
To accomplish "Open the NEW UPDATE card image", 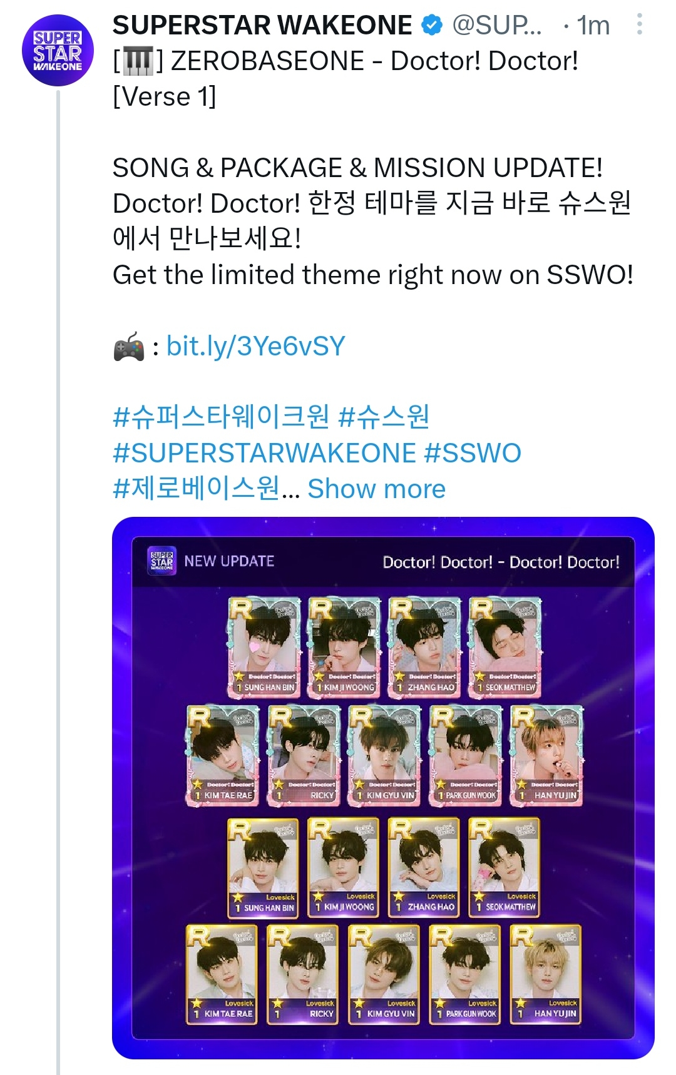I will 383,788.
